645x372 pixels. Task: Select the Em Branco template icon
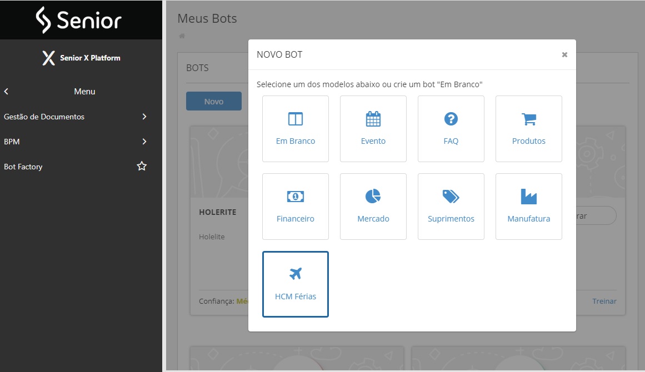click(x=295, y=119)
